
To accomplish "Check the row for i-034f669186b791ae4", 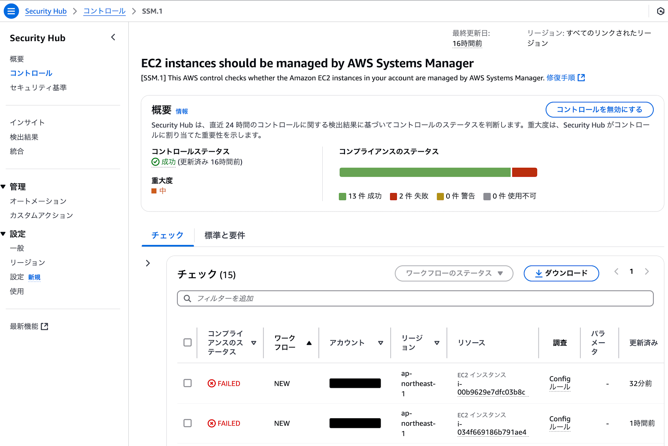I will 188,423.
